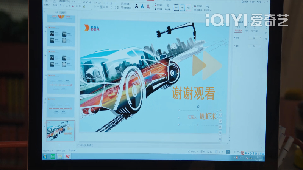Image resolution: width=303 pixels, height=170 pixels.
Task: Align text left in the ribbon
Action: pos(95,7)
